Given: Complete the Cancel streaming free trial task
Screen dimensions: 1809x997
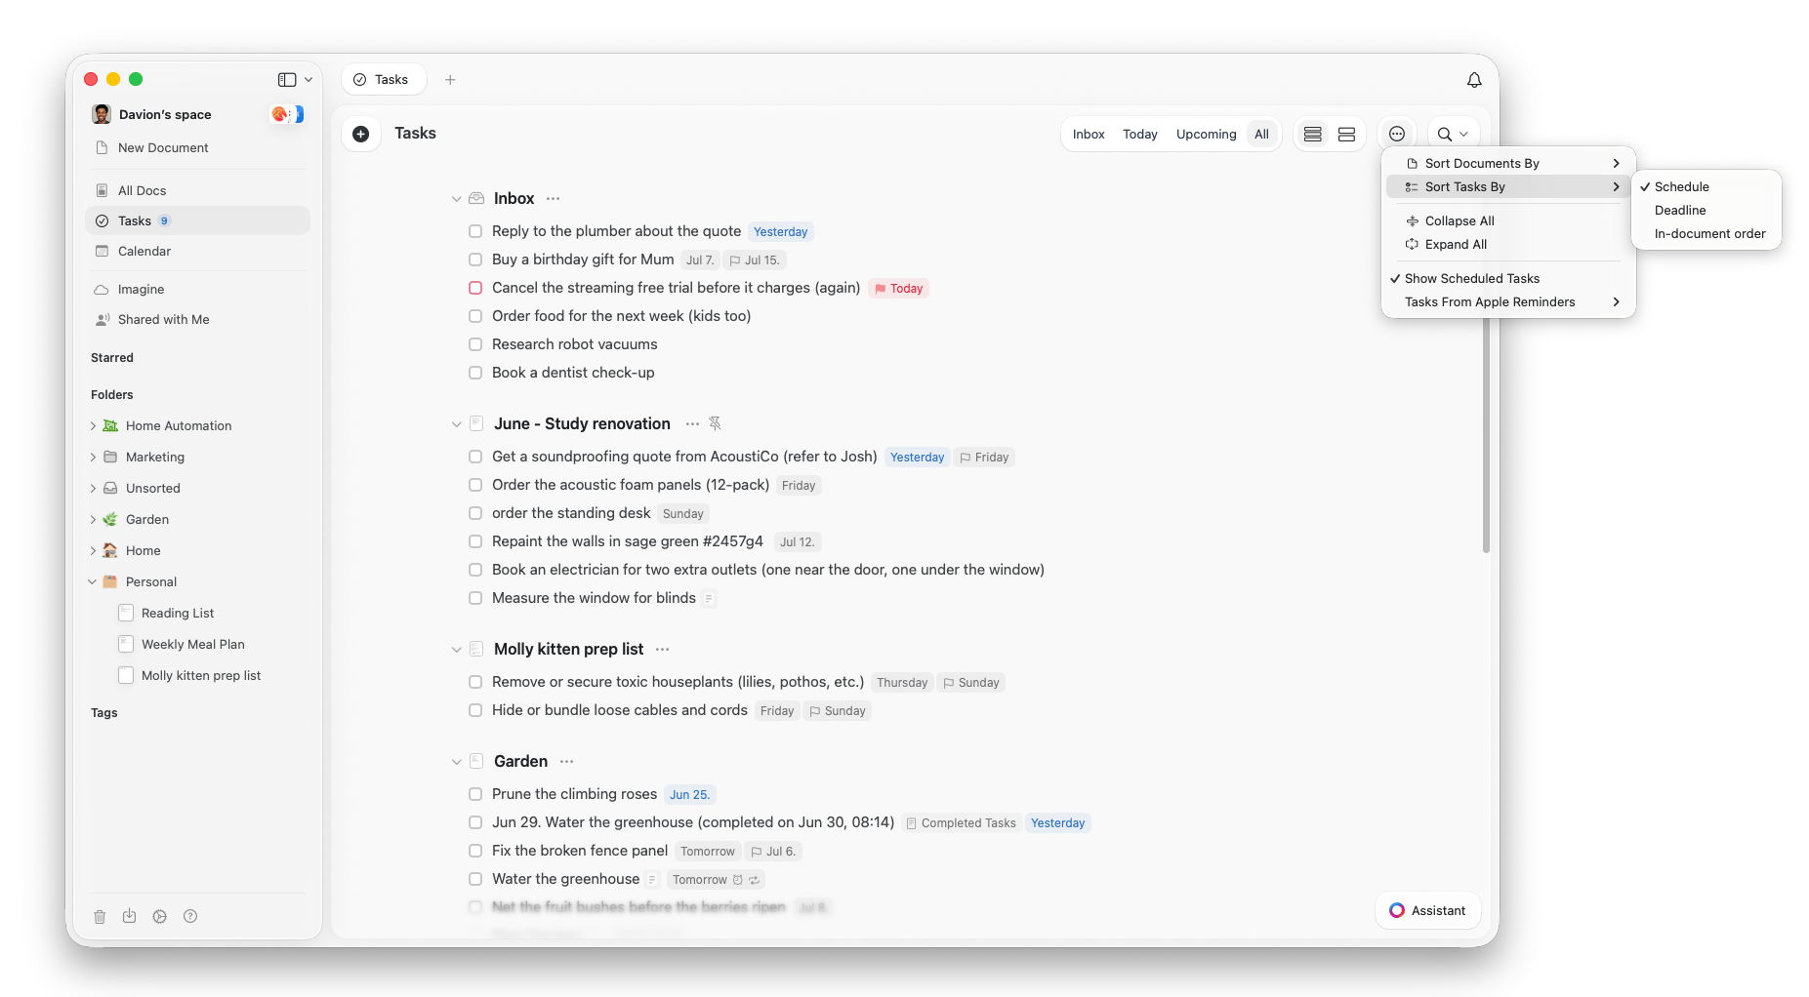Looking at the screenshot, I should (x=475, y=288).
